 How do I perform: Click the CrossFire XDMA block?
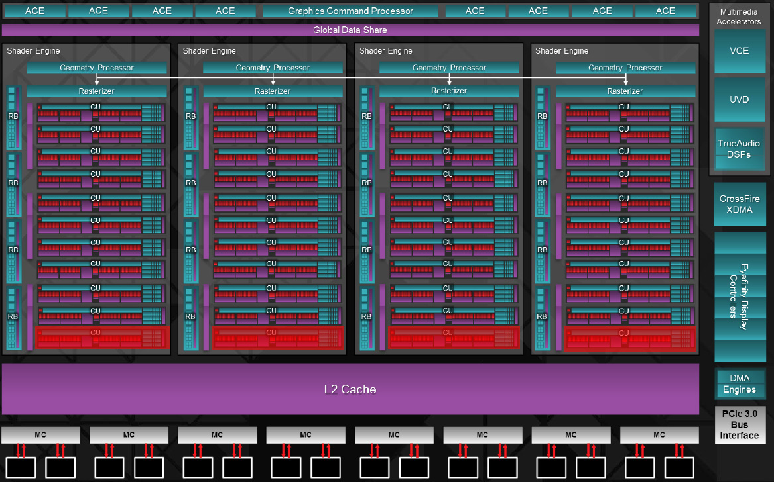tap(740, 205)
